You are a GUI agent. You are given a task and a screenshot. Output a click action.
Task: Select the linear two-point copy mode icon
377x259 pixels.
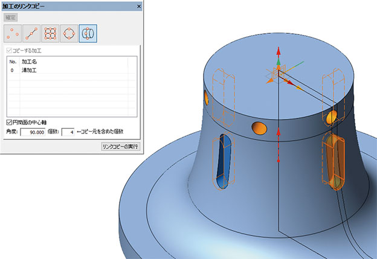(x=32, y=33)
